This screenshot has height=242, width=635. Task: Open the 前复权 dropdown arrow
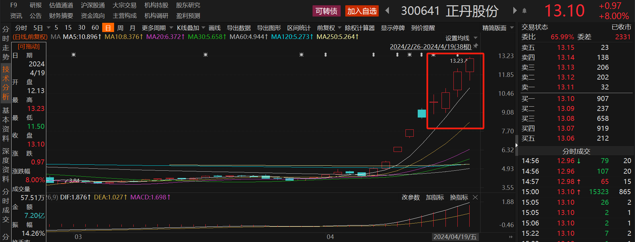339,28
